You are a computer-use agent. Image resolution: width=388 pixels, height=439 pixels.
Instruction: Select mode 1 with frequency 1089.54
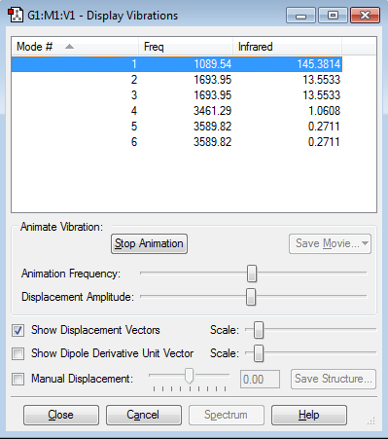pyautogui.click(x=177, y=64)
